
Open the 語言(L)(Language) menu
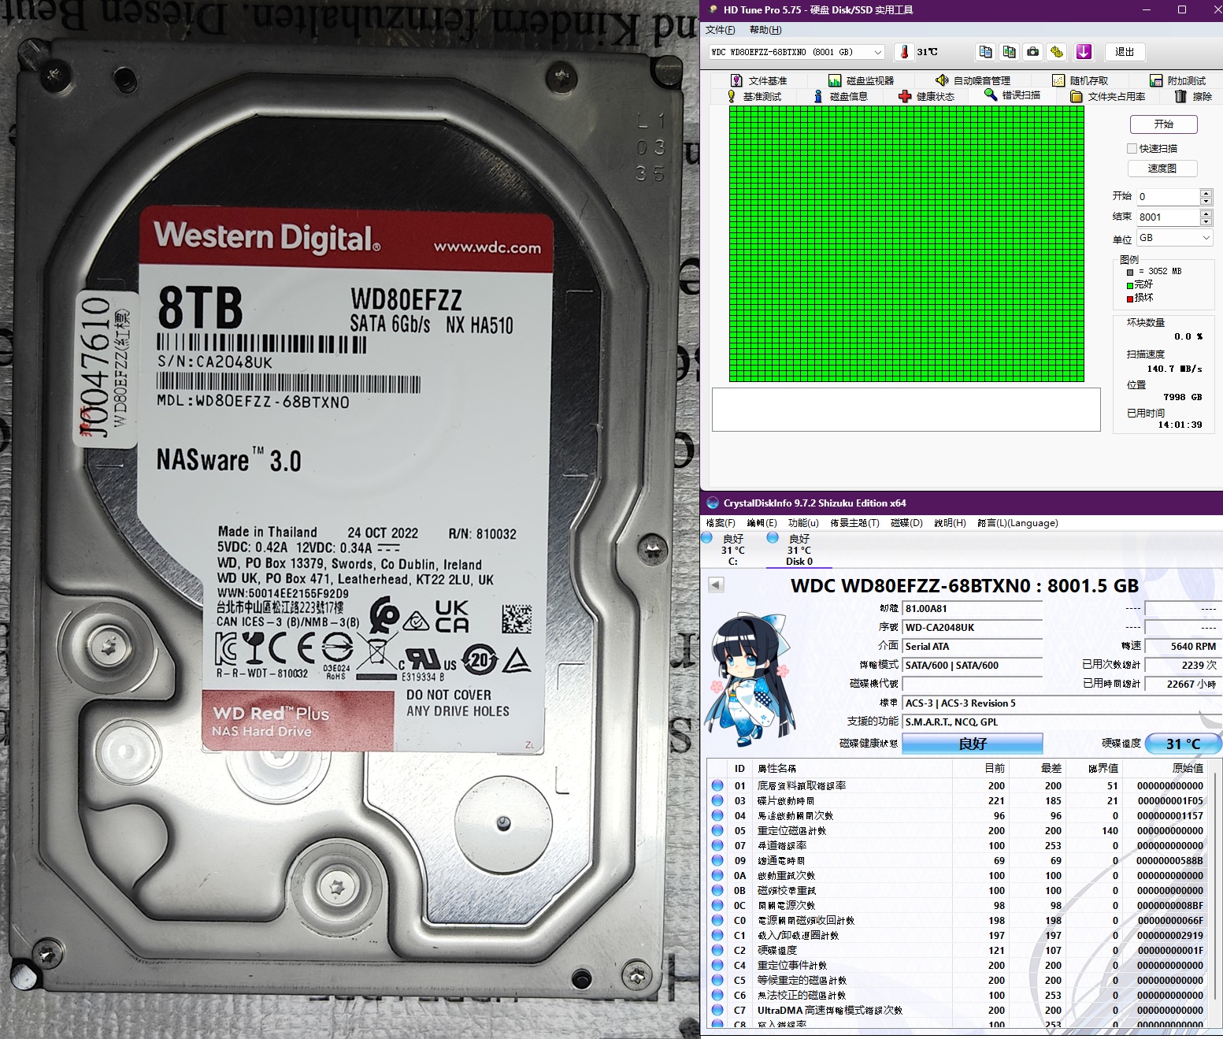pos(1017,523)
